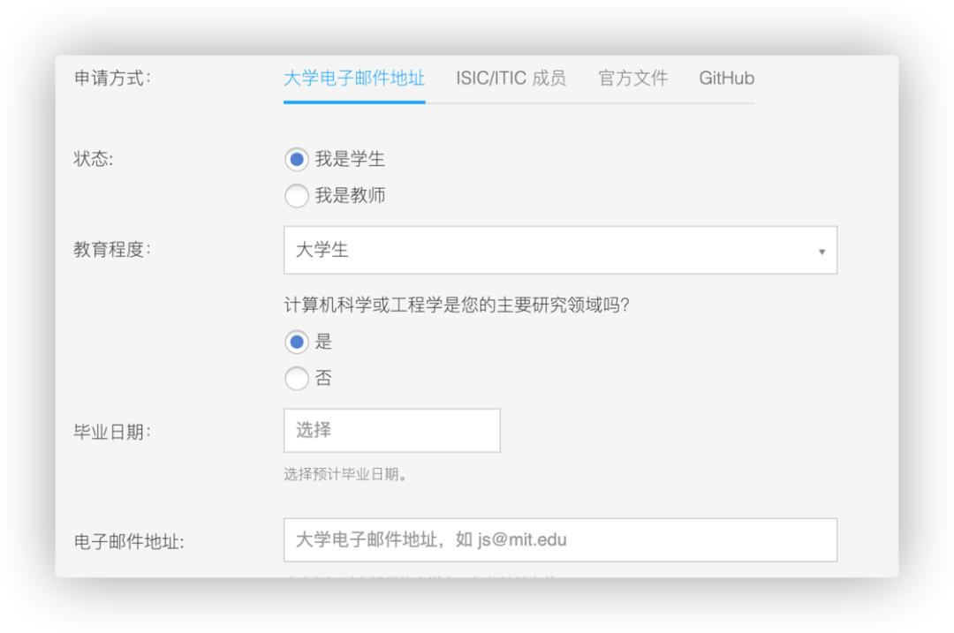Click the 我是教师 label text
Viewport: 954px width, 633px height.
pyautogui.click(x=350, y=196)
